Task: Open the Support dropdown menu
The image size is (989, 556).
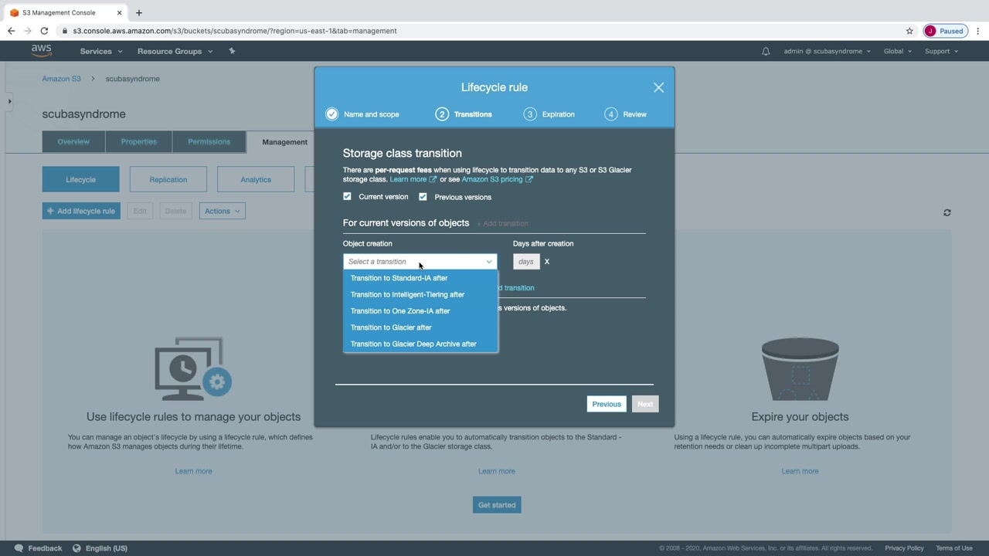Action: 941,51
